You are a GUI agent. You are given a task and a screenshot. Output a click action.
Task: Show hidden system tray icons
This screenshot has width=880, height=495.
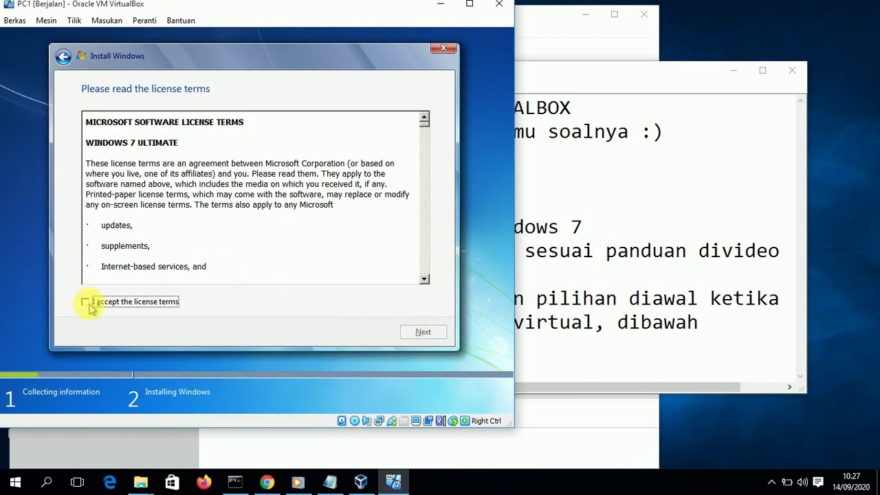(771, 482)
